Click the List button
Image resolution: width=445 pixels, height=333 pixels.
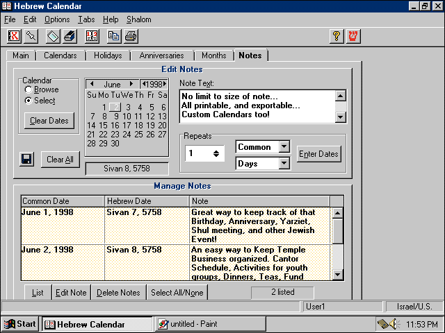(38, 293)
